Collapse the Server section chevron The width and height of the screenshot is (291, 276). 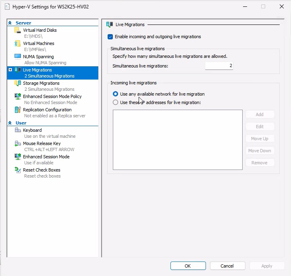tap(10, 23)
